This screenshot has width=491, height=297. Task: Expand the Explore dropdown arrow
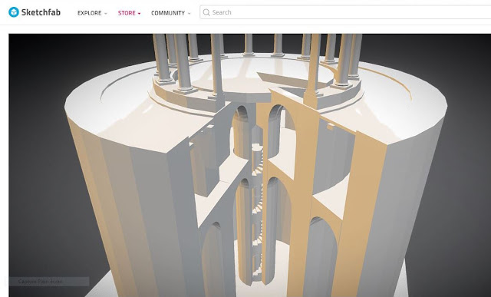pos(106,14)
